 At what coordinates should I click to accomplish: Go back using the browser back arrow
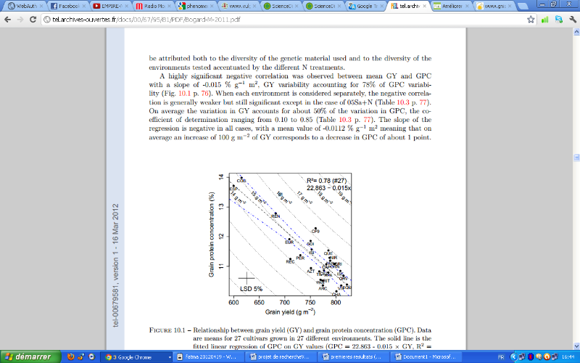pos(7,20)
